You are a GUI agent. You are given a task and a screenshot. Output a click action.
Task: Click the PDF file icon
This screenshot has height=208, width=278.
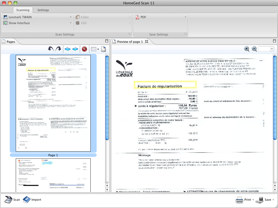point(137,17)
